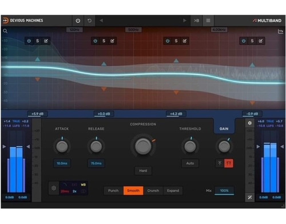Viewport: 286px width, 224px height.
Task: Toggle power for the second band
Action: point(96,41)
